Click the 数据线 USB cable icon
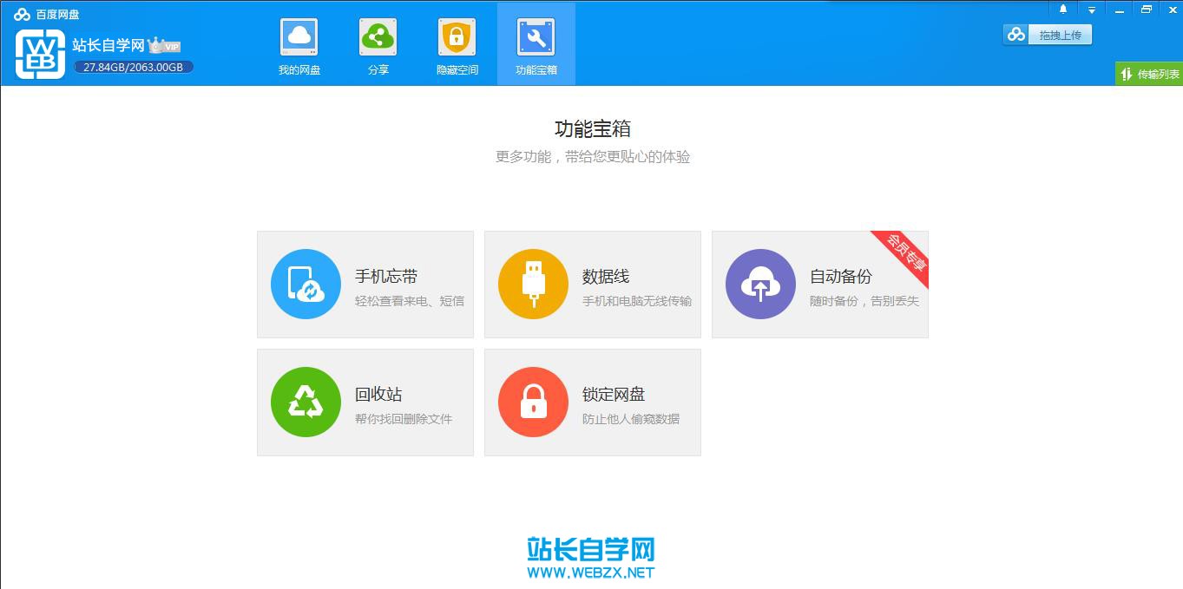The image size is (1183, 589). click(533, 284)
